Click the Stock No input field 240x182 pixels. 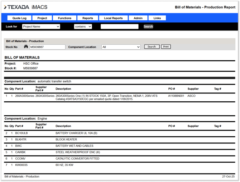pos(47,47)
